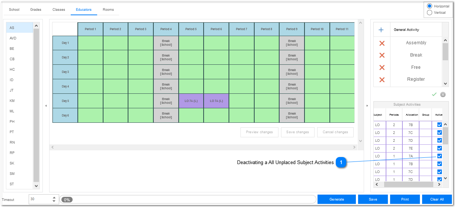Select educator AVD in the list

(20, 38)
